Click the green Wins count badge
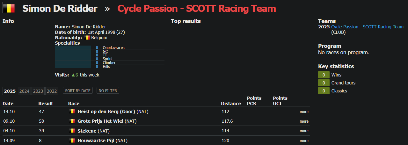The height and width of the screenshot is (145, 408). (324, 75)
